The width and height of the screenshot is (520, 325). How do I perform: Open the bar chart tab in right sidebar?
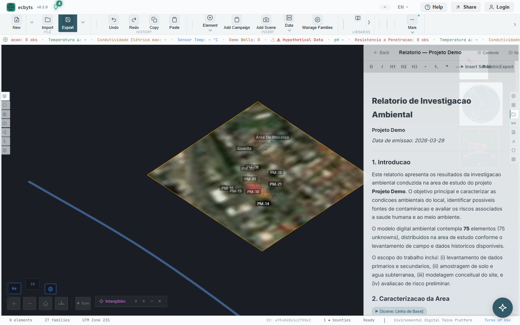(513, 141)
